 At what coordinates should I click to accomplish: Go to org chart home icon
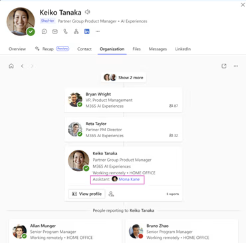[11, 66]
